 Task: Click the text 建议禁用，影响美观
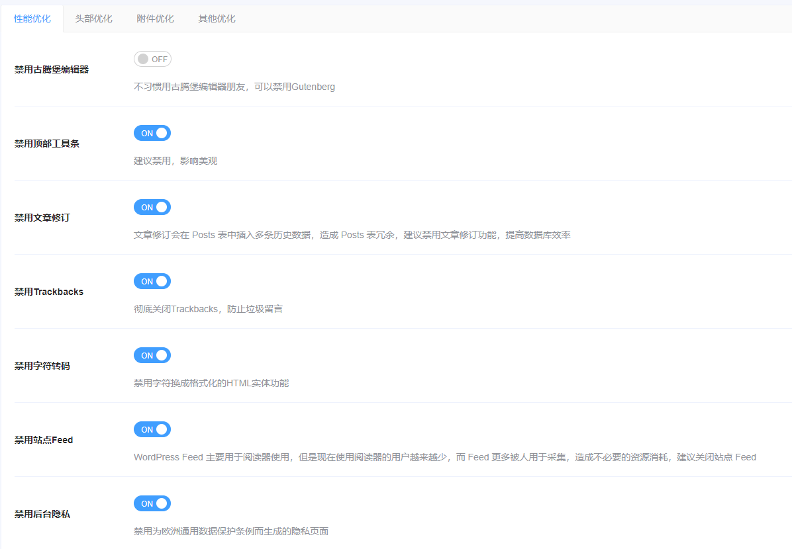[175, 161]
